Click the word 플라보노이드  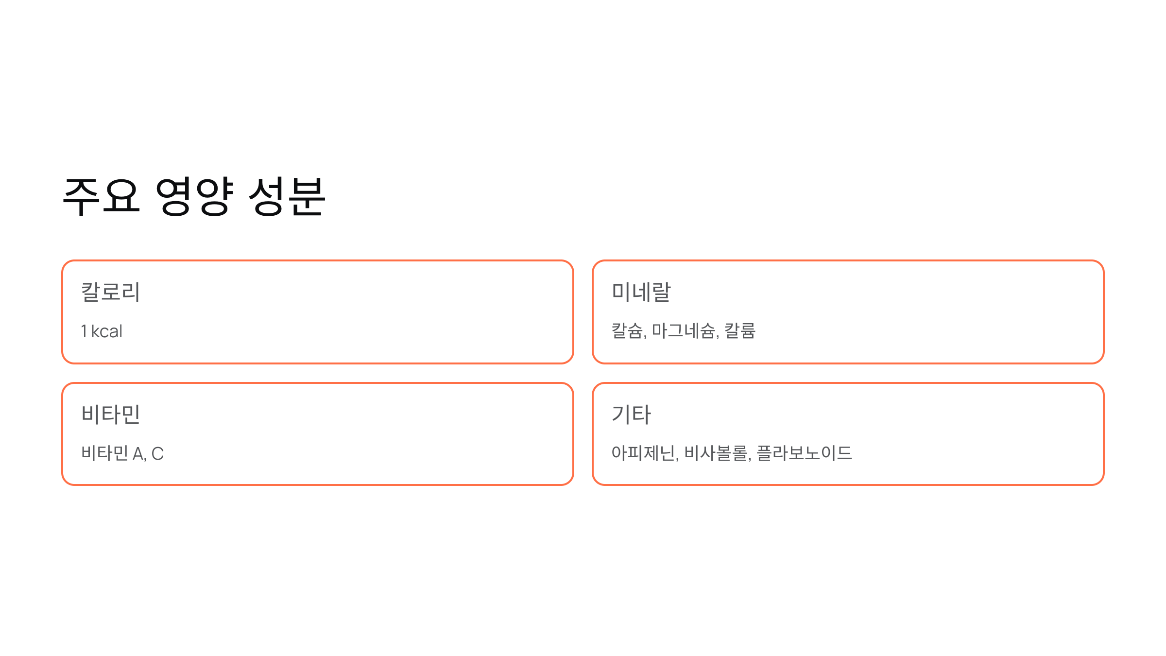pyautogui.click(x=805, y=453)
